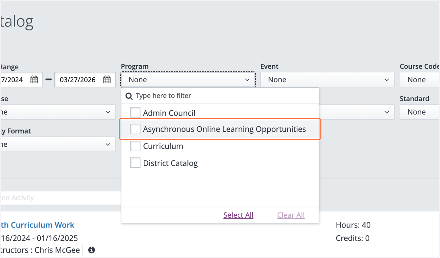The image size is (440, 258).
Task: Click the Event field label
Action: (269, 66)
